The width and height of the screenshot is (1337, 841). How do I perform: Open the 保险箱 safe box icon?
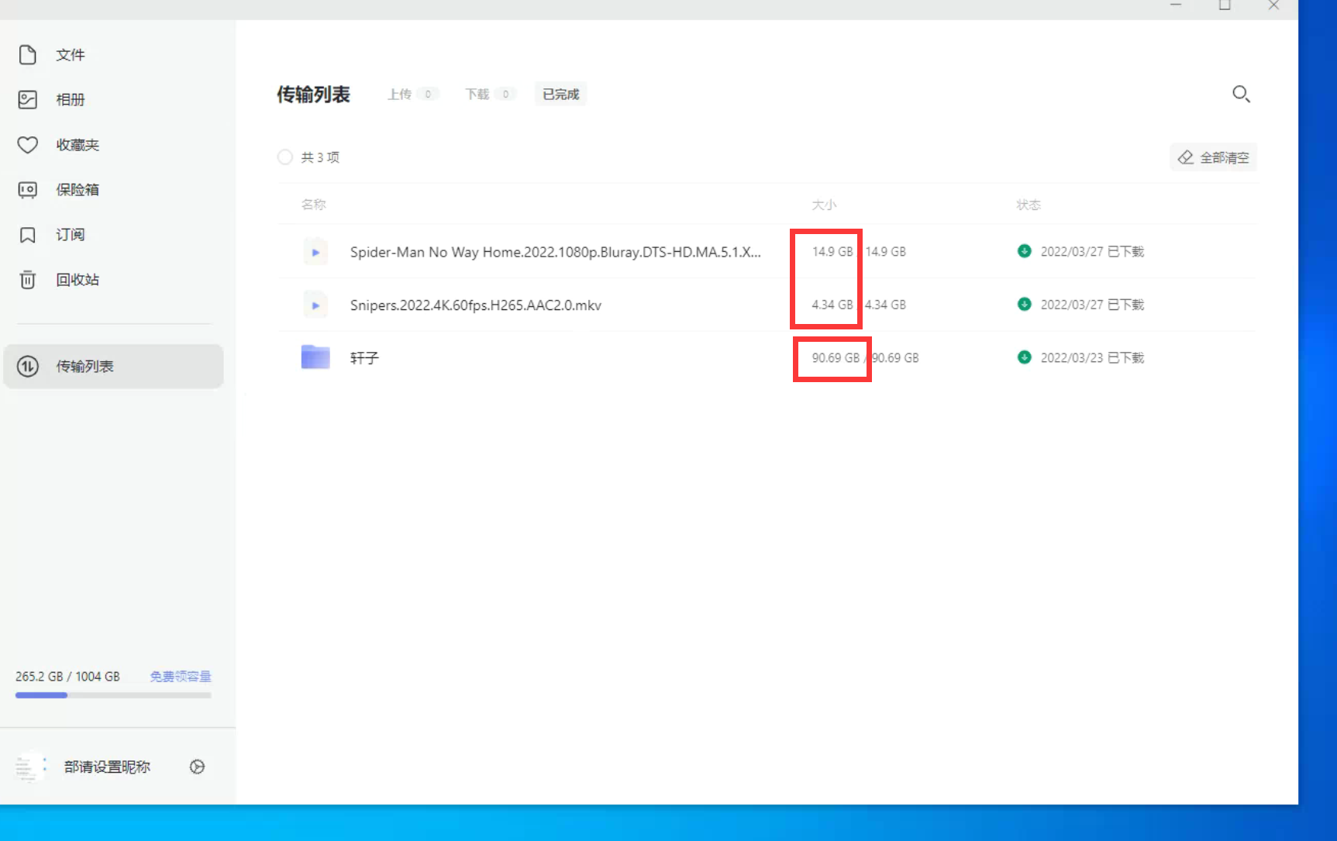(x=28, y=190)
